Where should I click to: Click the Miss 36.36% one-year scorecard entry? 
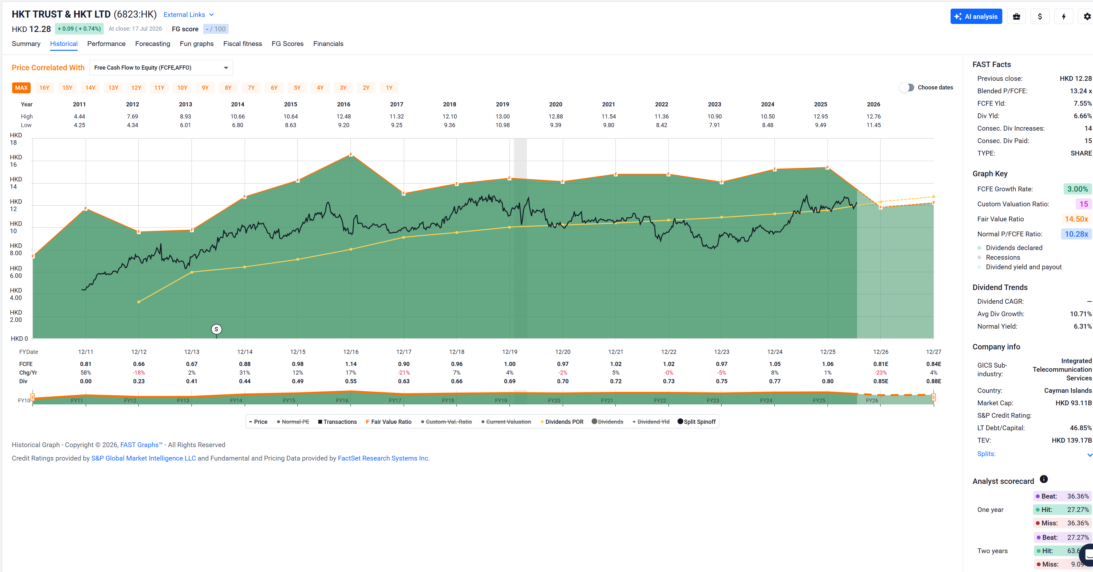point(1062,523)
